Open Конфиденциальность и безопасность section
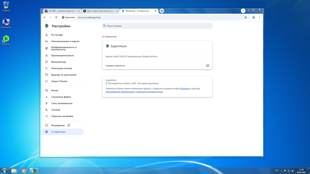Viewport: 310px width, 174px height. point(63,48)
